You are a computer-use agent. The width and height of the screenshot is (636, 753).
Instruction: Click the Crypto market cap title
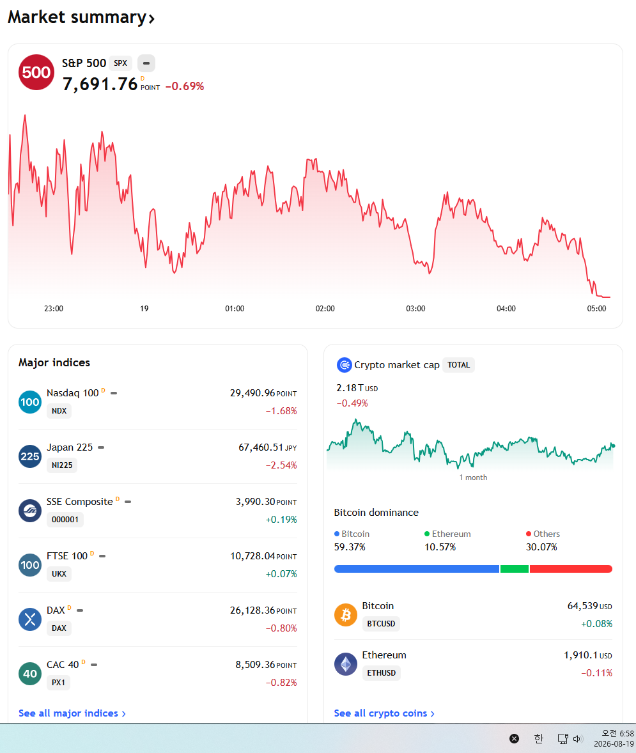pyautogui.click(x=397, y=365)
